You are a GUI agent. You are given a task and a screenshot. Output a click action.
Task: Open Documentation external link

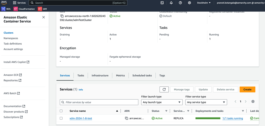tap(14, 106)
